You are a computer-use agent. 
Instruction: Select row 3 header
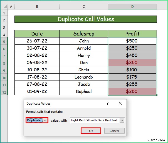click(4, 27)
